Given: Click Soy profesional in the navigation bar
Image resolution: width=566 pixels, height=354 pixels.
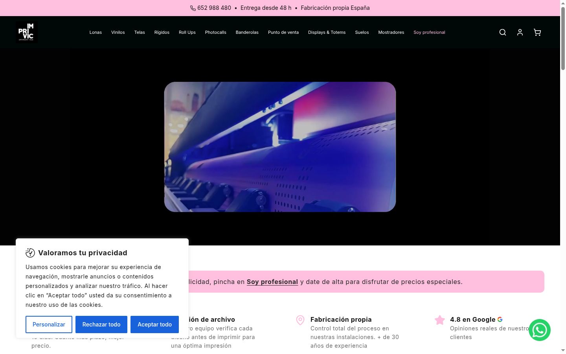Looking at the screenshot, I should coord(429,32).
